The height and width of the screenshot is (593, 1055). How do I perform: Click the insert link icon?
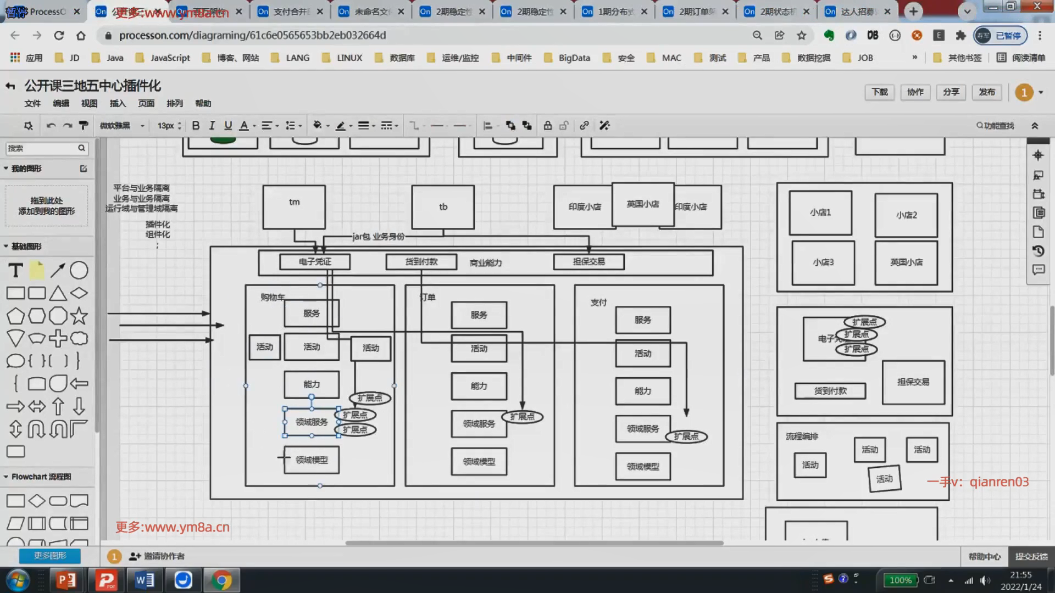[584, 126]
